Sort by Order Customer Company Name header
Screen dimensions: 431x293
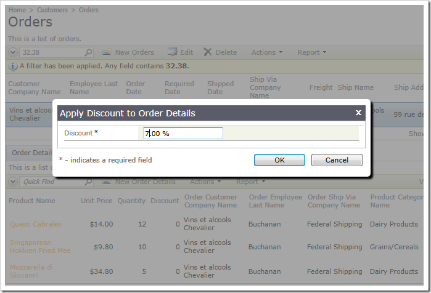pos(210,201)
